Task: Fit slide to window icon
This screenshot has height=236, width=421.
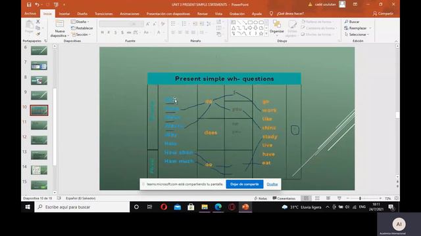Action: [x=396, y=198]
